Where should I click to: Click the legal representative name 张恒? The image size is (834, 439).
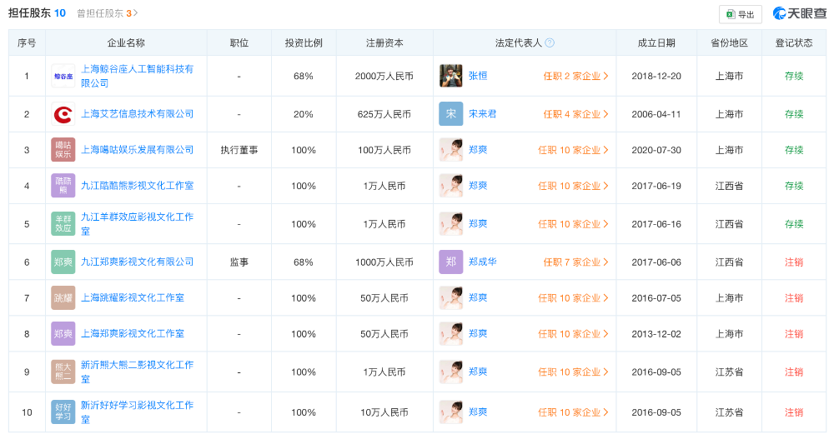(x=478, y=76)
